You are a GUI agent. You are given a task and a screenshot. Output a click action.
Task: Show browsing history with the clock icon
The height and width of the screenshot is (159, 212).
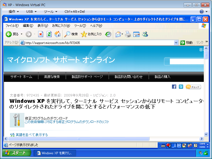coord(108,34)
